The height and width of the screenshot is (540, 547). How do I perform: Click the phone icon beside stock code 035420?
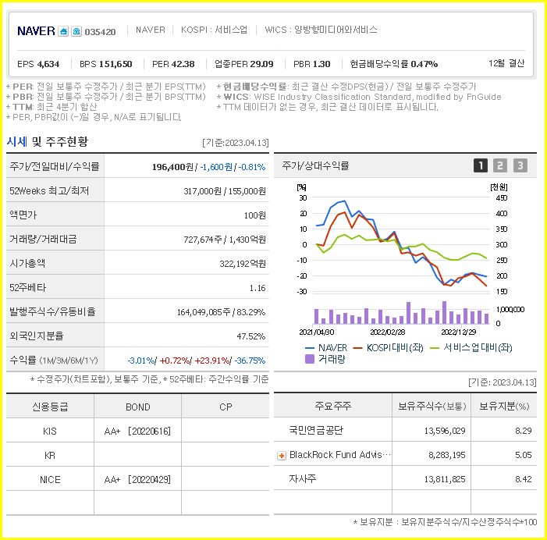[x=76, y=31]
